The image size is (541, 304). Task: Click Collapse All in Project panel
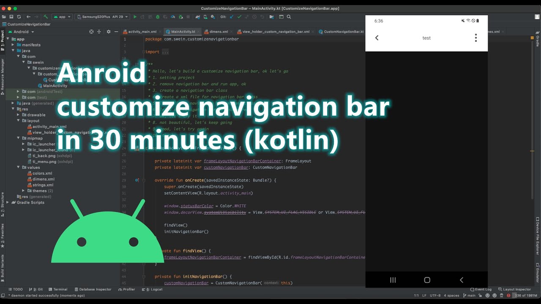(x=99, y=32)
